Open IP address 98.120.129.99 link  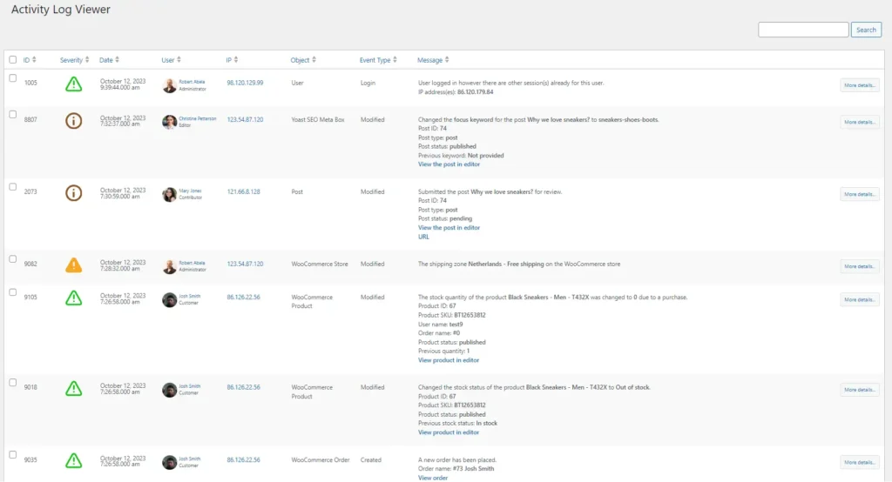pyautogui.click(x=245, y=83)
